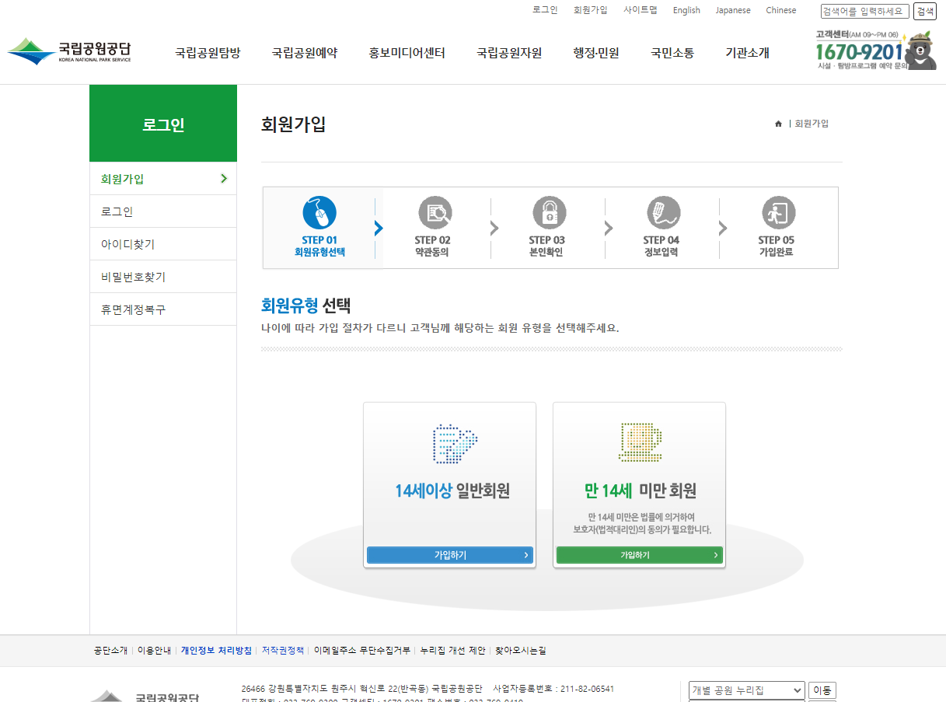
Task: Click the search keyword input field
Action: point(864,11)
